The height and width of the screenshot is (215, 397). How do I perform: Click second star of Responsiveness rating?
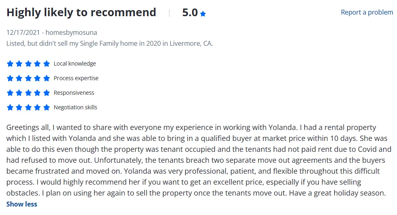click(19, 93)
